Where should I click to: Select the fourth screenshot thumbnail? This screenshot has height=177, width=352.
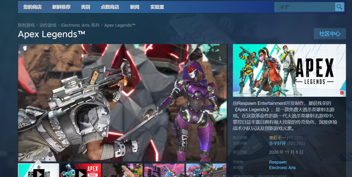[164, 170]
